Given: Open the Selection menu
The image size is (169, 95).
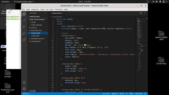Looking at the screenshot, I should pos(35,9).
